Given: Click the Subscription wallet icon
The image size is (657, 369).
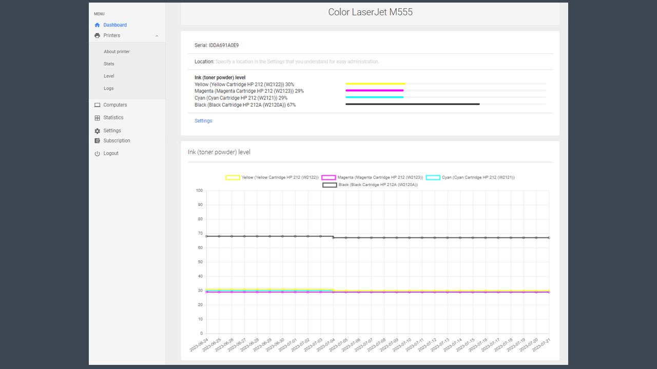Looking at the screenshot, I should [x=98, y=141].
